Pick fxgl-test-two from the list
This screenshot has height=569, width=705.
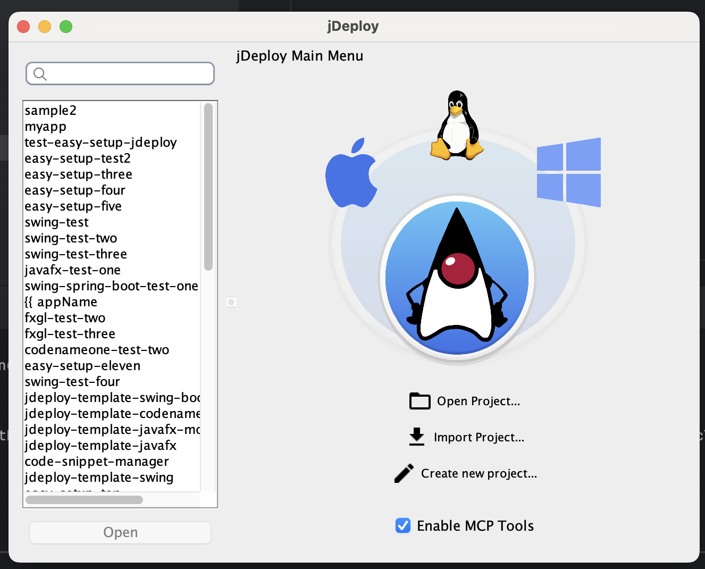[112, 318]
